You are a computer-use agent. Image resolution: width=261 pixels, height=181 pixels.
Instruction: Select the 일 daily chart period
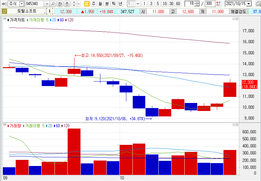(x=87, y=4)
